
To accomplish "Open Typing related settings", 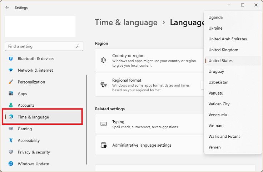I will (x=150, y=124).
